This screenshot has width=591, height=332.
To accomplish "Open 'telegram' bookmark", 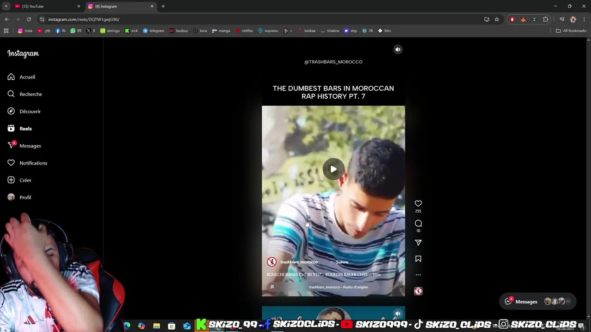I will (x=153, y=31).
